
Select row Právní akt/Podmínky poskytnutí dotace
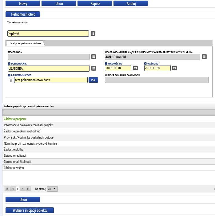(x=109, y=137)
